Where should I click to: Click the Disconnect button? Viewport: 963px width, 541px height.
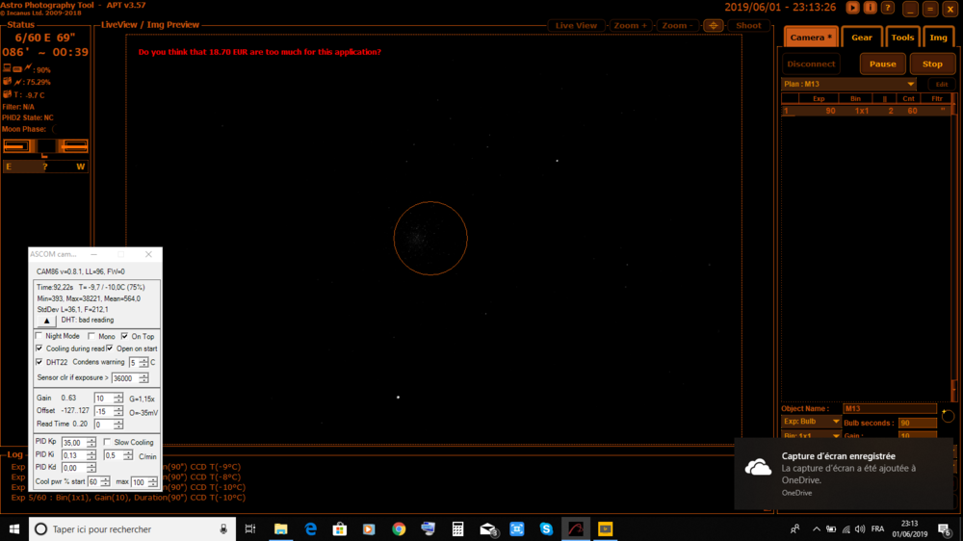(811, 64)
